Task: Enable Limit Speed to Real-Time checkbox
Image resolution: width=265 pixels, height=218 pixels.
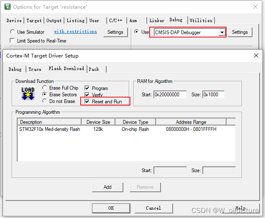Action: click(12, 40)
